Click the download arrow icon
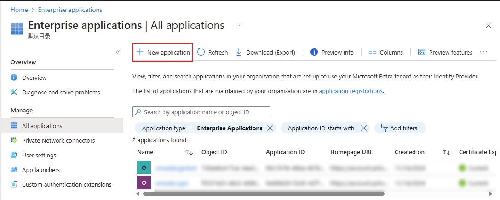Viewport: 500px width, 200px height. [x=239, y=52]
